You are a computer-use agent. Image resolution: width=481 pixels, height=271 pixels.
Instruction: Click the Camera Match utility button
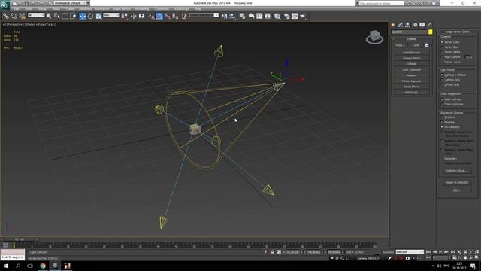[411, 58]
